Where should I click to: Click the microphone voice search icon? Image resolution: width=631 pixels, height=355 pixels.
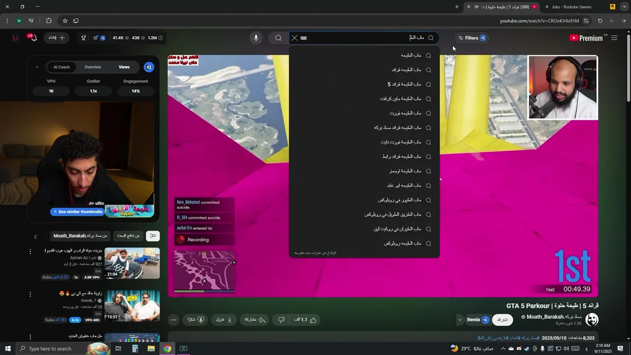(256, 38)
